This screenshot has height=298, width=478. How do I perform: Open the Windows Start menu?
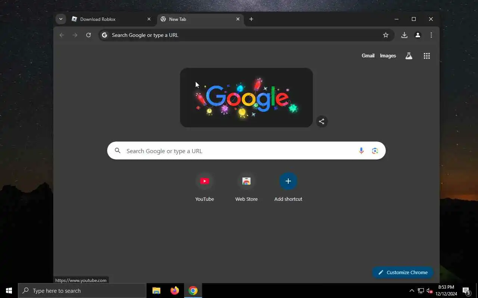[9, 291]
